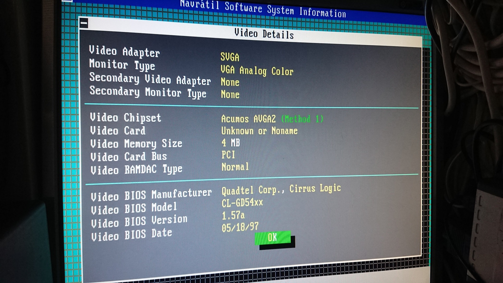The height and width of the screenshot is (283, 503).
Task: Click the Video Details dialog title
Action: [x=264, y=34]
